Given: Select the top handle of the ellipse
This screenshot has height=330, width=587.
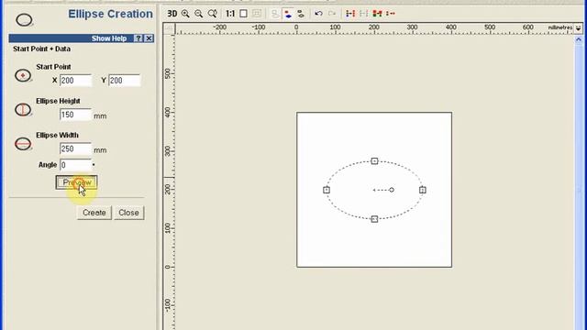Looking at the screenshot, I should 374,161.
